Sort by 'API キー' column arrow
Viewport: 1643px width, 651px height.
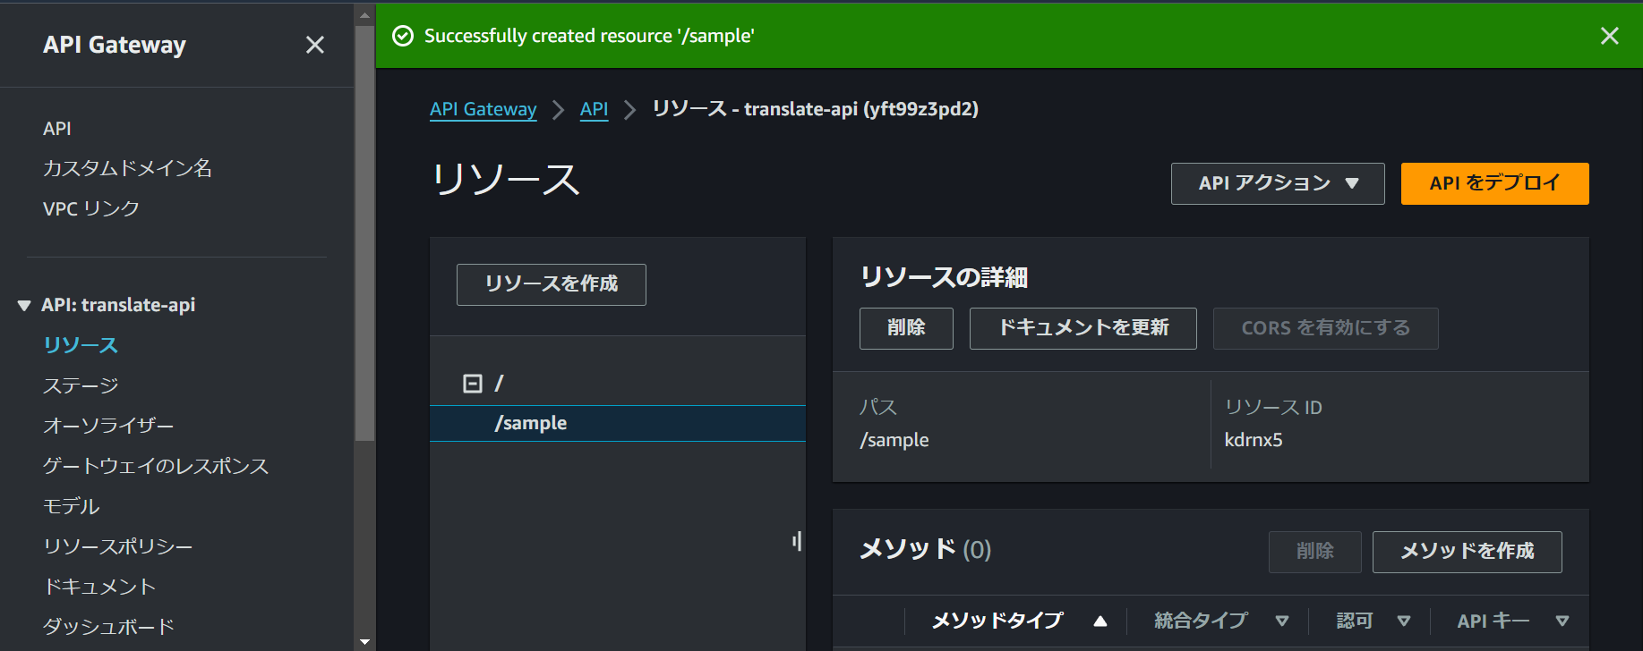coord(1562,621)
